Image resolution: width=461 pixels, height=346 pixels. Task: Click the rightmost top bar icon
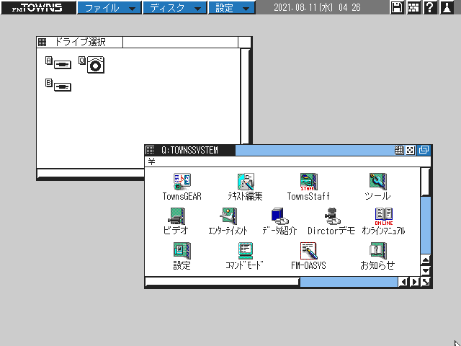point(447,7)
